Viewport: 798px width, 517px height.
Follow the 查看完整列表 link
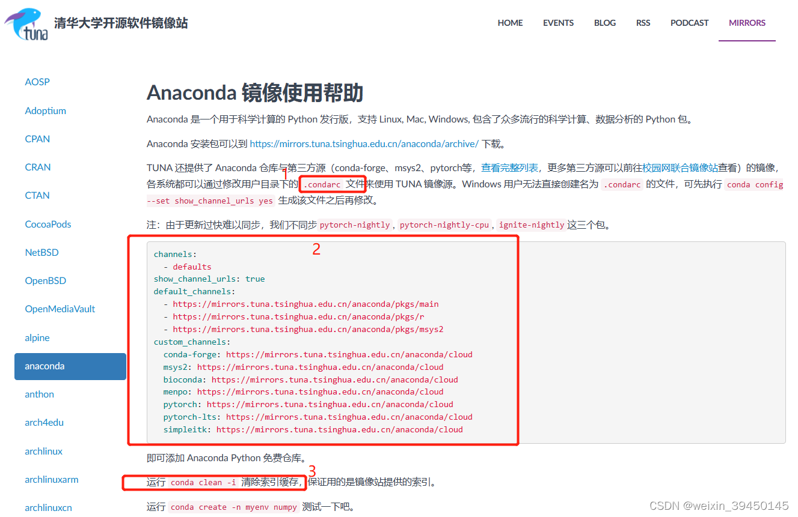(x=509, y=168)
